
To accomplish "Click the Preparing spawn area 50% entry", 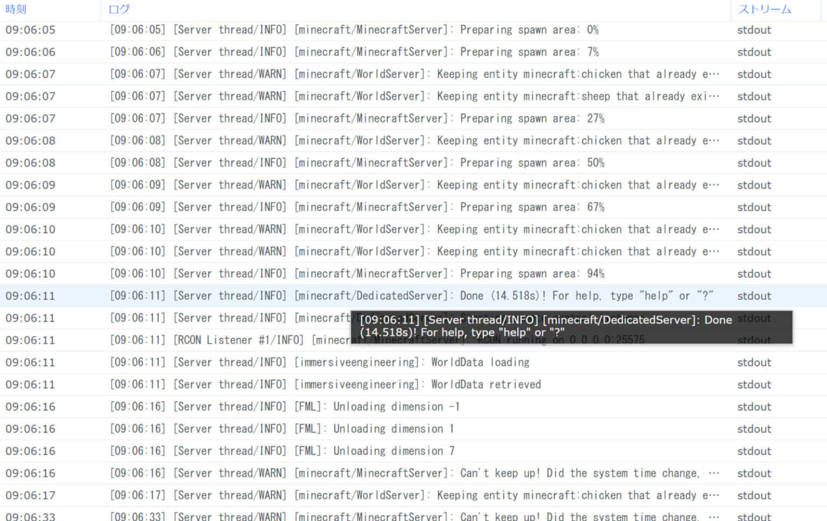I will [356, 163].
